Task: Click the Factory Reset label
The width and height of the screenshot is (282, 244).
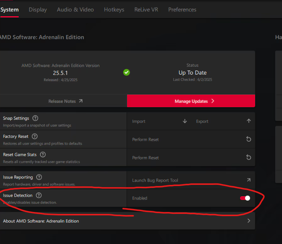Action: pos(16,136)
